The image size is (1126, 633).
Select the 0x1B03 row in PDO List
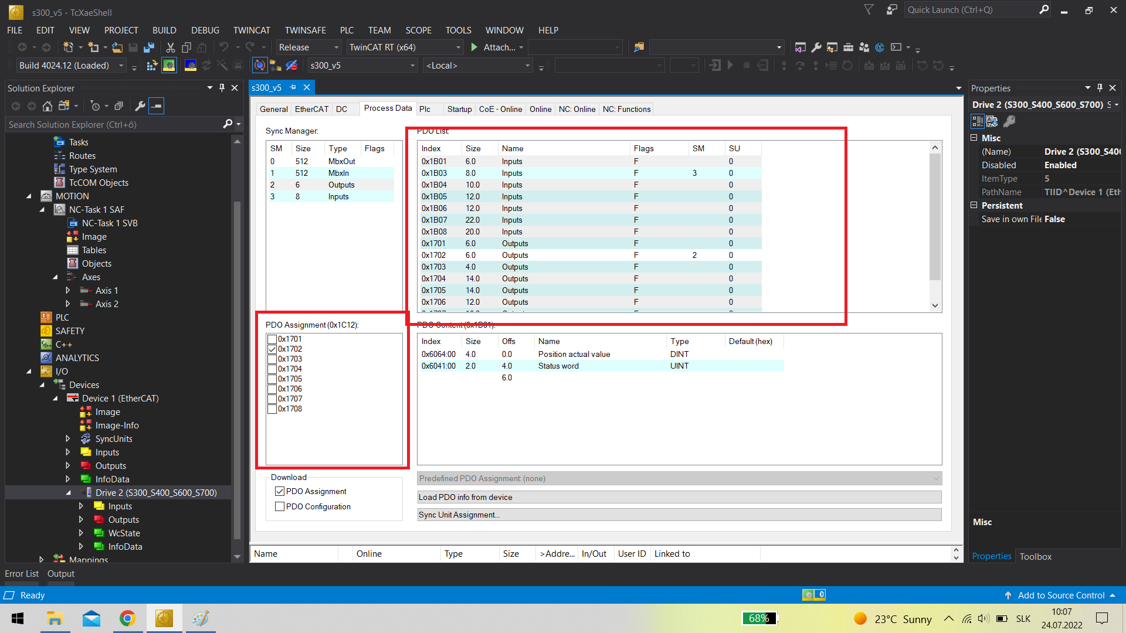click(591, 173)
